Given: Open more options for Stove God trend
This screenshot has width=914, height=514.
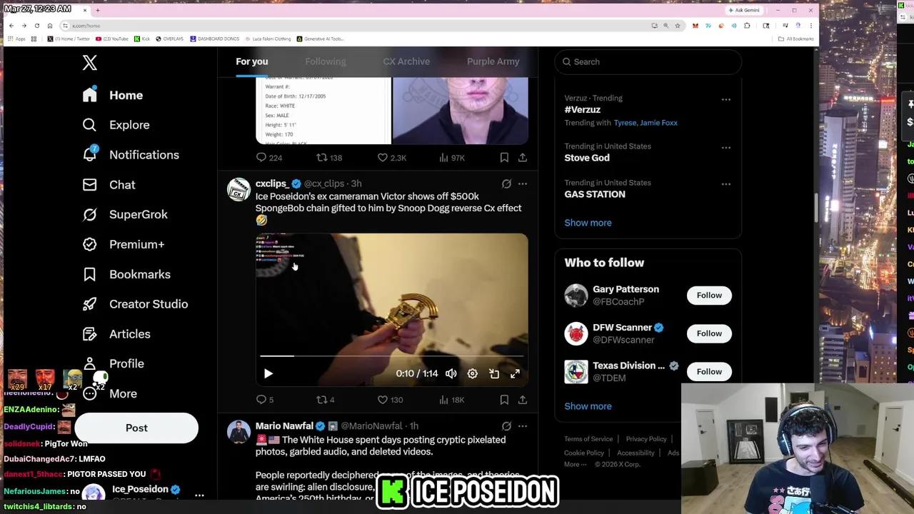Looking at the screenshot, I should click(x=725, y=148).
